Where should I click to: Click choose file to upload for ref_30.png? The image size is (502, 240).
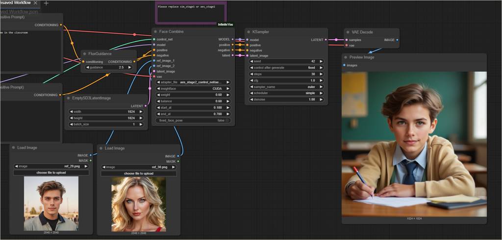[138, 173]
